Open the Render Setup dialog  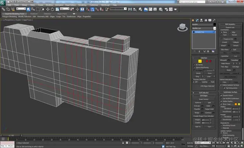click(166, 9)
